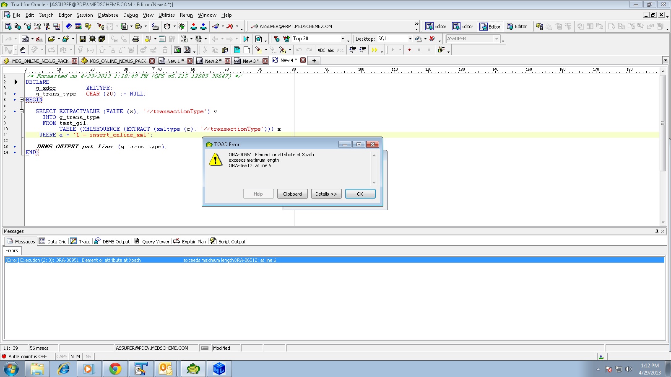This screenshot has width=671, height=377.
Task: Click the third Editor window button
Action: click(490, 26)
